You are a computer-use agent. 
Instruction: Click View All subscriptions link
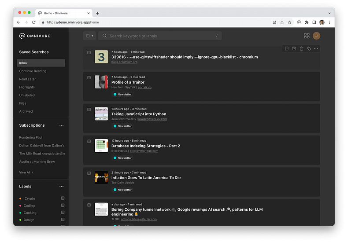pos(26,172)
